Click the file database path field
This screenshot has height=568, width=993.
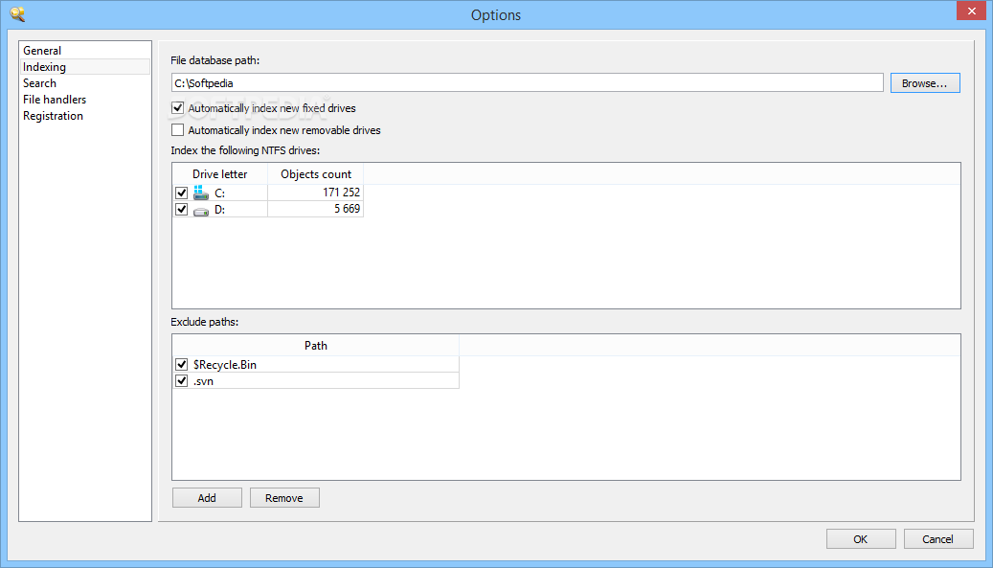tap(527, 83)
